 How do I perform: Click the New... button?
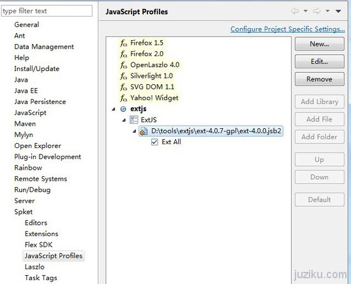(320, 44)
